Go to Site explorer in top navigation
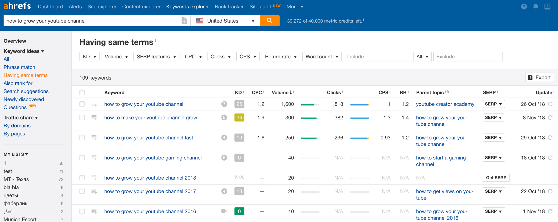Screen dimensions: 558x222 102,7
